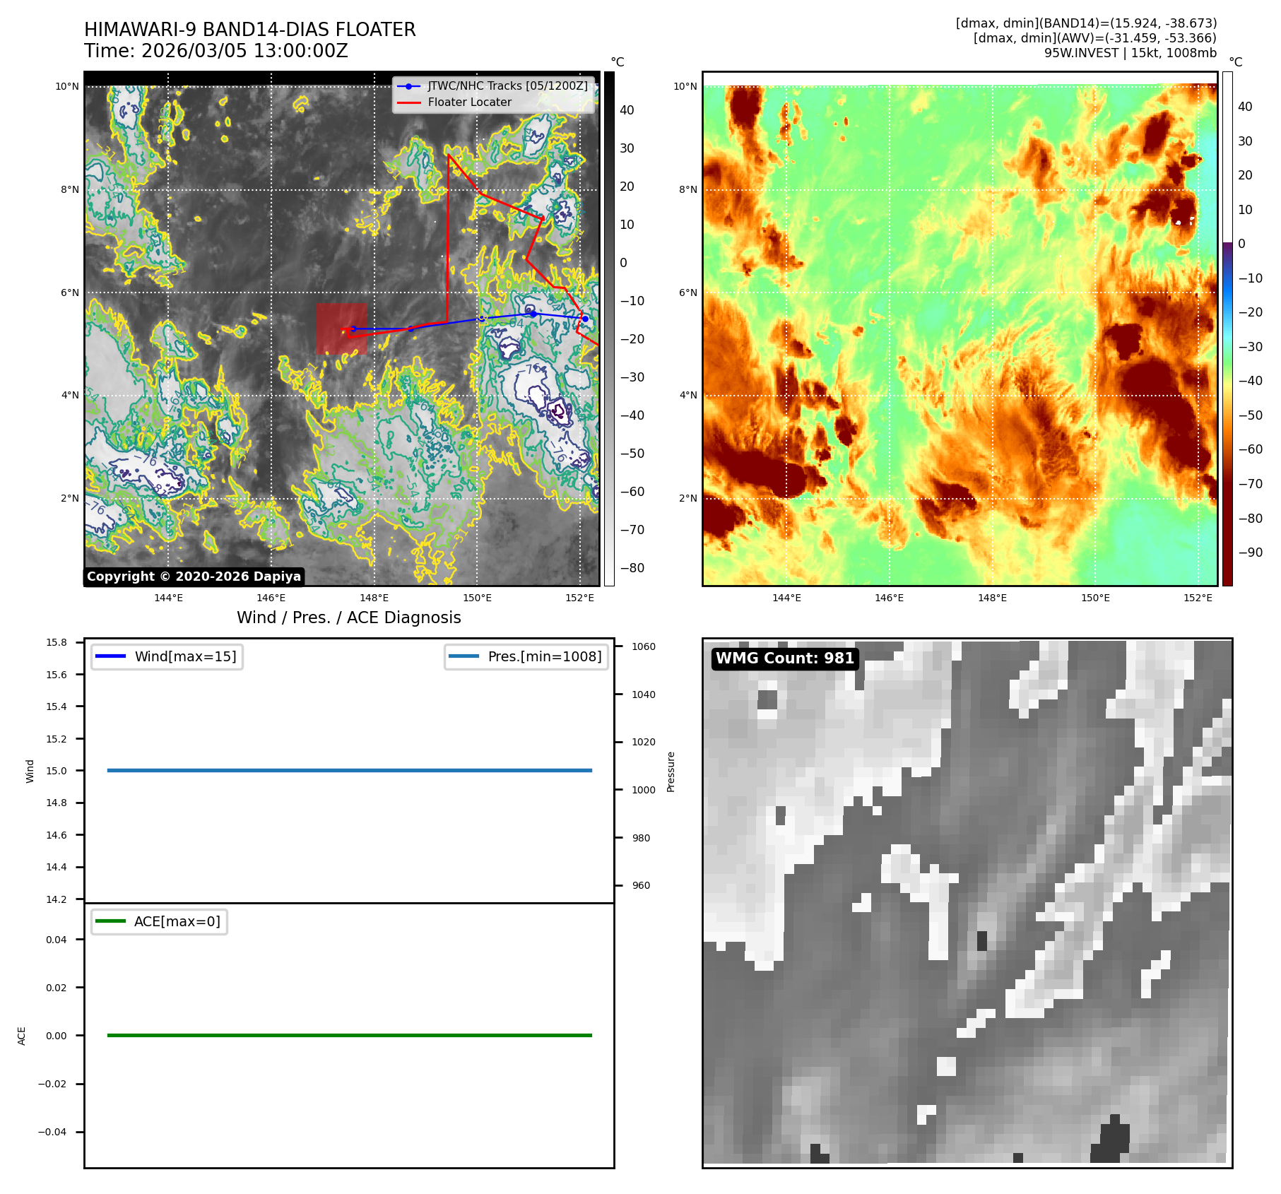Viewport: 1281px width, 1194px height.
Task: Click the rainbow water vapor colorbar
Action: [x=1227, y=329]
